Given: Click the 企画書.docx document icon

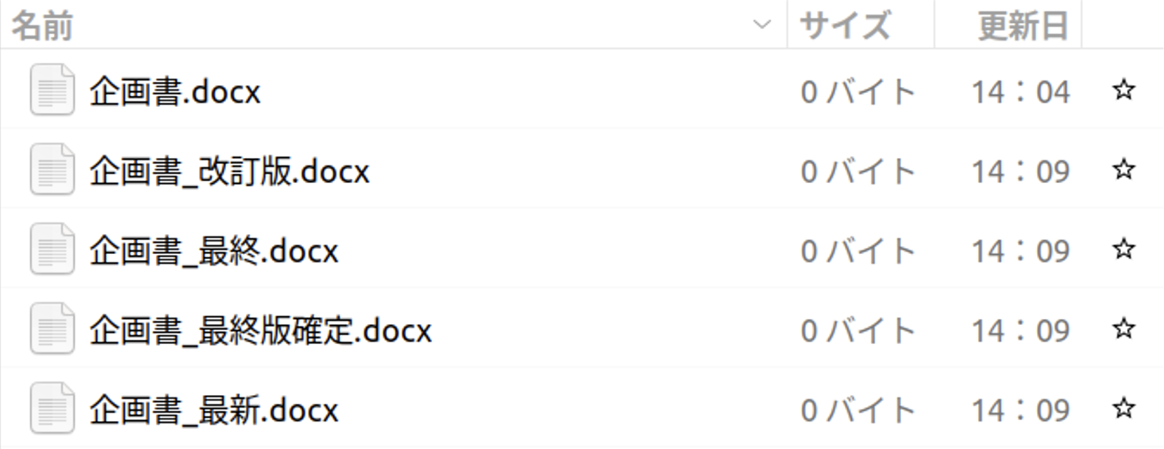Looking at the screenshot, I should [52, 91].
